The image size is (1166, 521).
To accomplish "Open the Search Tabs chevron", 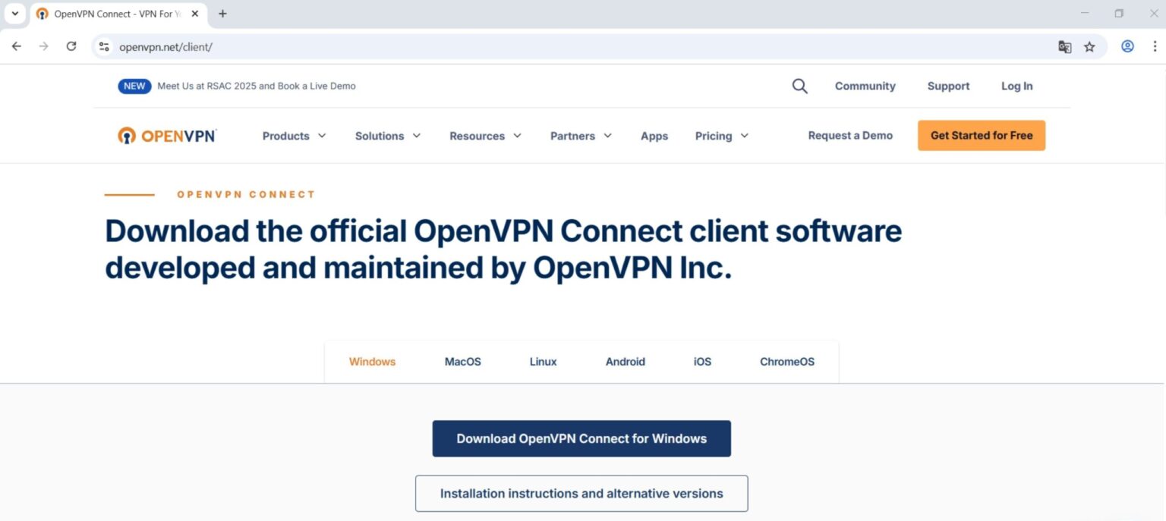I will (x=15, y=13).
